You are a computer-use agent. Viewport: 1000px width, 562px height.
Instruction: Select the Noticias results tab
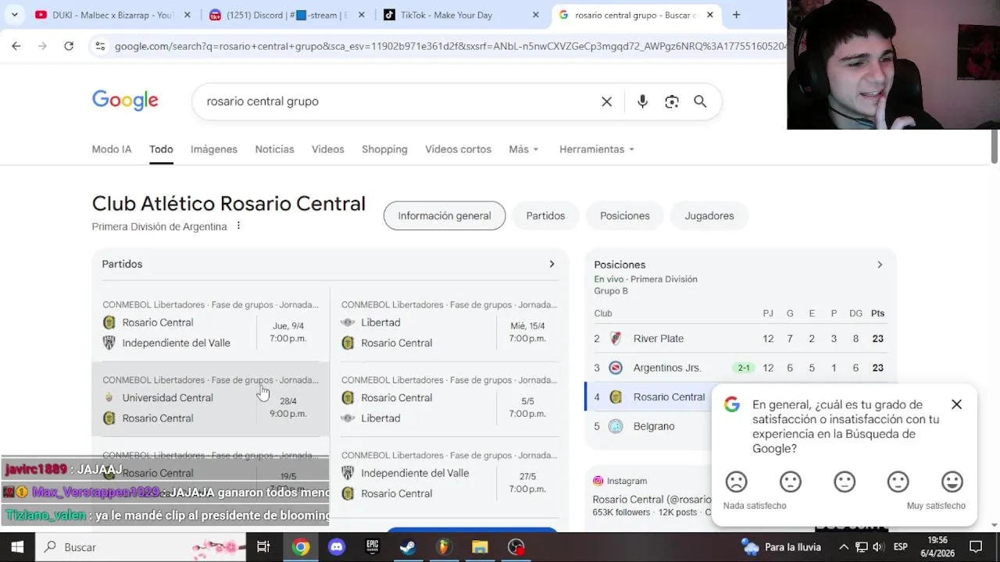(274, 149)
